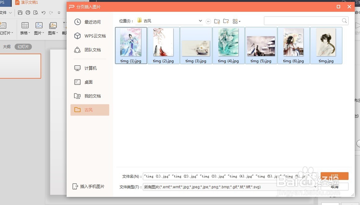Select thumbnail timg (3).jpg
This screenshot has width=360, height=205.
coord(196,45)
